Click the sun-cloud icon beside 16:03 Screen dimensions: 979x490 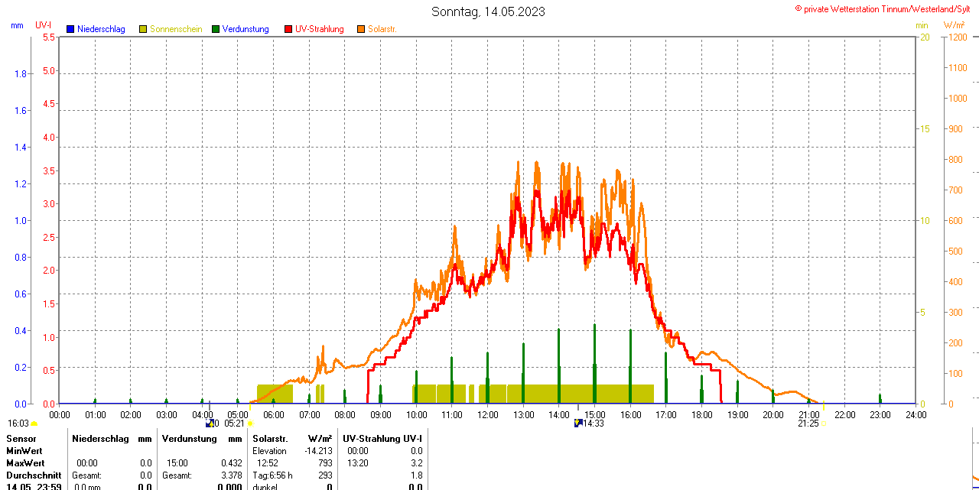[x=34, y=423]
